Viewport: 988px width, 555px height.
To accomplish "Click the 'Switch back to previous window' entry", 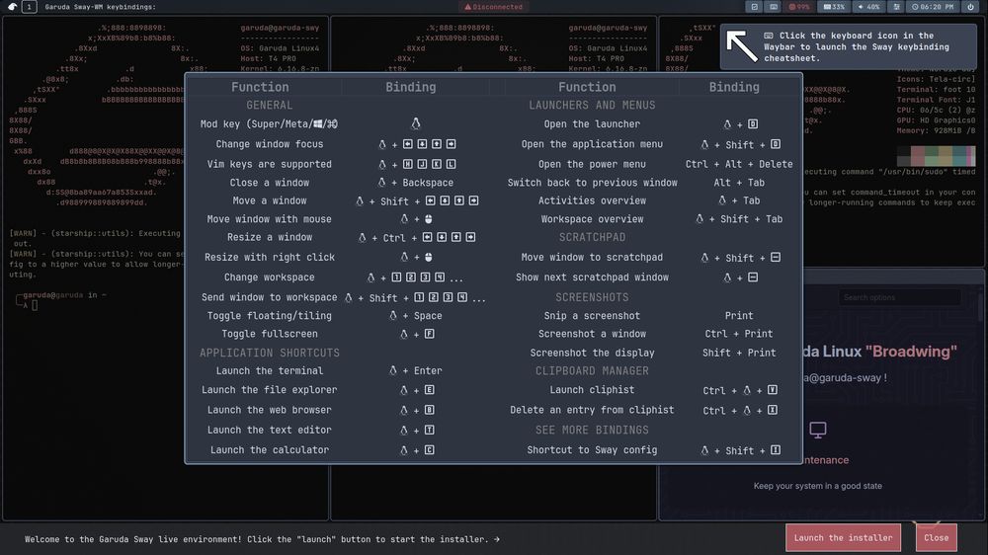I will 592,183.
